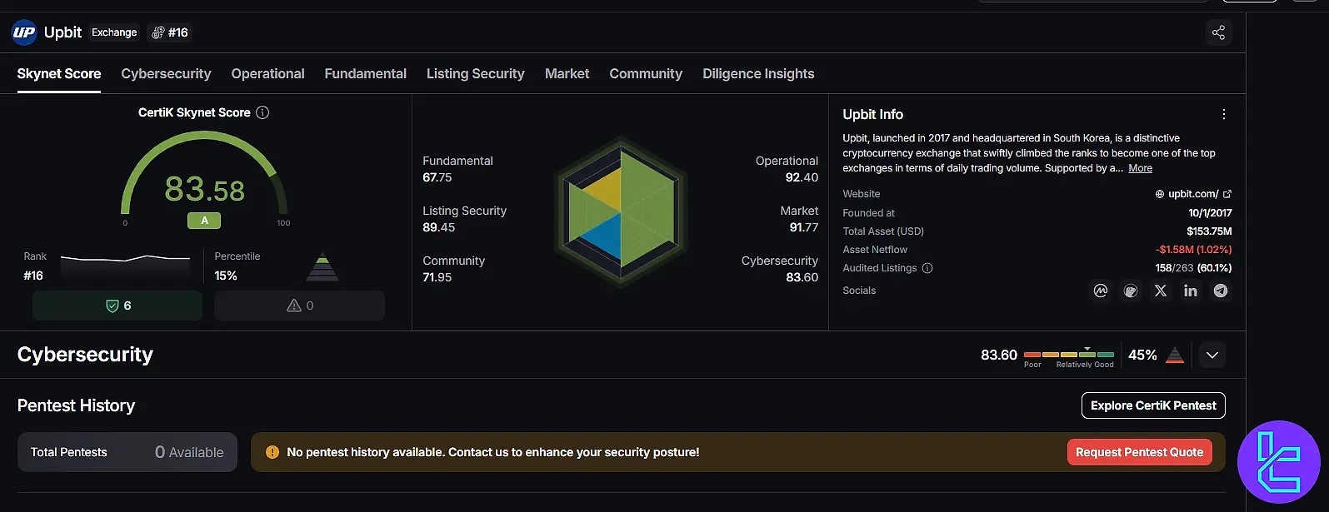Expand the Cybersecurity section chevron

point(1212,355)
